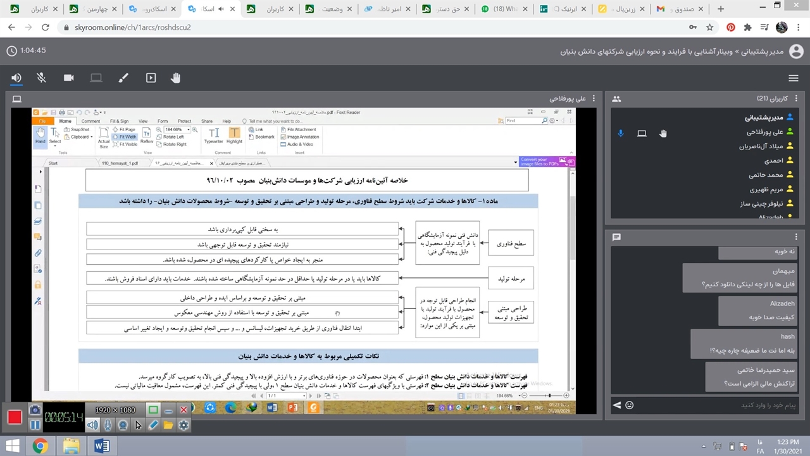The height and width of the screenshot is (456, 810).
Task: Turn on the webcam in Skyroom toolbar
Action: [68, 78]
